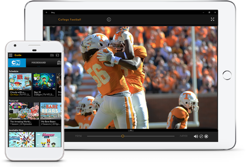Tap the tablet's round home button

pos(227,75)
